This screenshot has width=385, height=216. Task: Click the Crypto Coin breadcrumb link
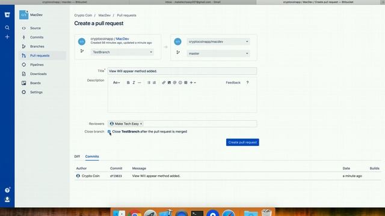point(83,15)
